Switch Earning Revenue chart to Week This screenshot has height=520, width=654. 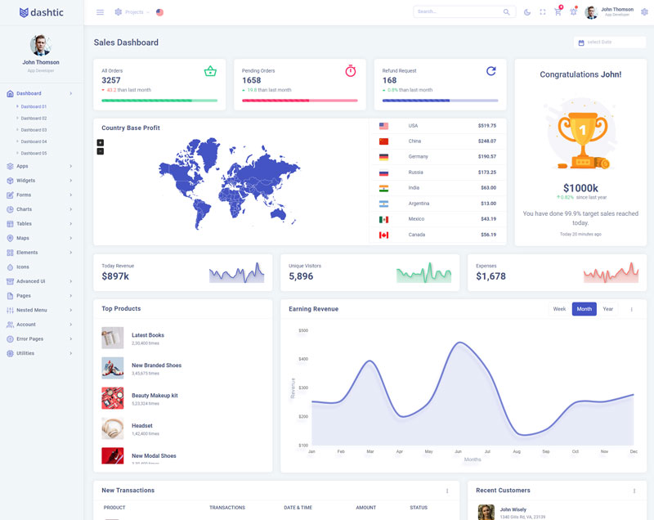(559, 309)
